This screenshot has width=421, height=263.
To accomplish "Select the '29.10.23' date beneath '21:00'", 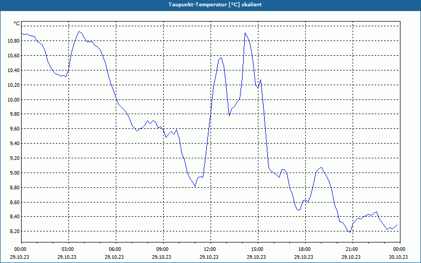I will tap(351, 257).
